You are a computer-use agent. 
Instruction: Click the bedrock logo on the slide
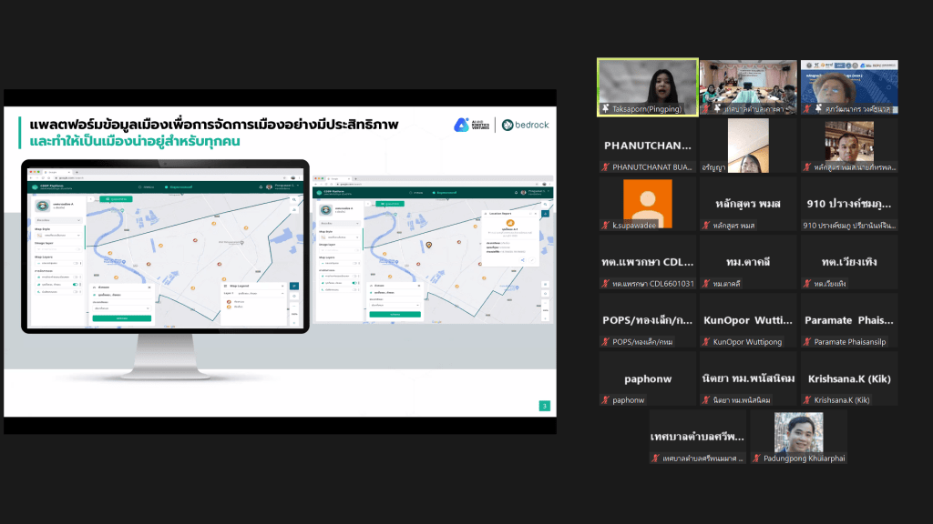tap(524, 125)
